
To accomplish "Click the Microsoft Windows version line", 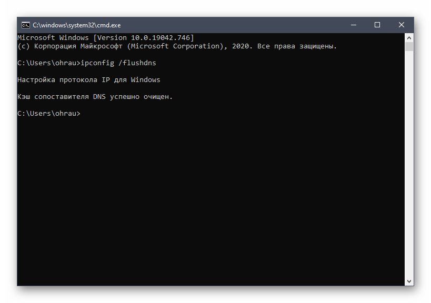I will (x=105, y=38).
